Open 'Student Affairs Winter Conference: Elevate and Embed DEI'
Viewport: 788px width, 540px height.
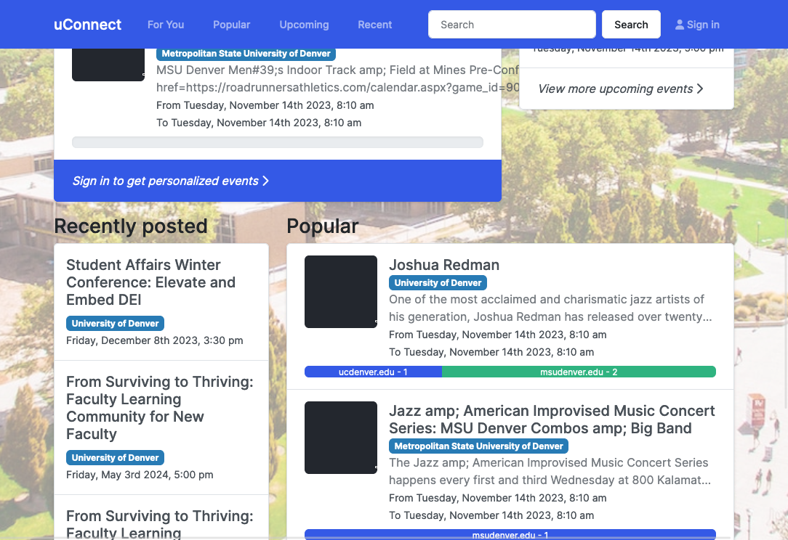pos(151,282)
